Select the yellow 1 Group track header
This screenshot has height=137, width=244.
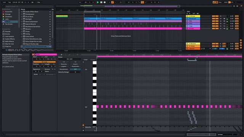(x=193, y=16)
